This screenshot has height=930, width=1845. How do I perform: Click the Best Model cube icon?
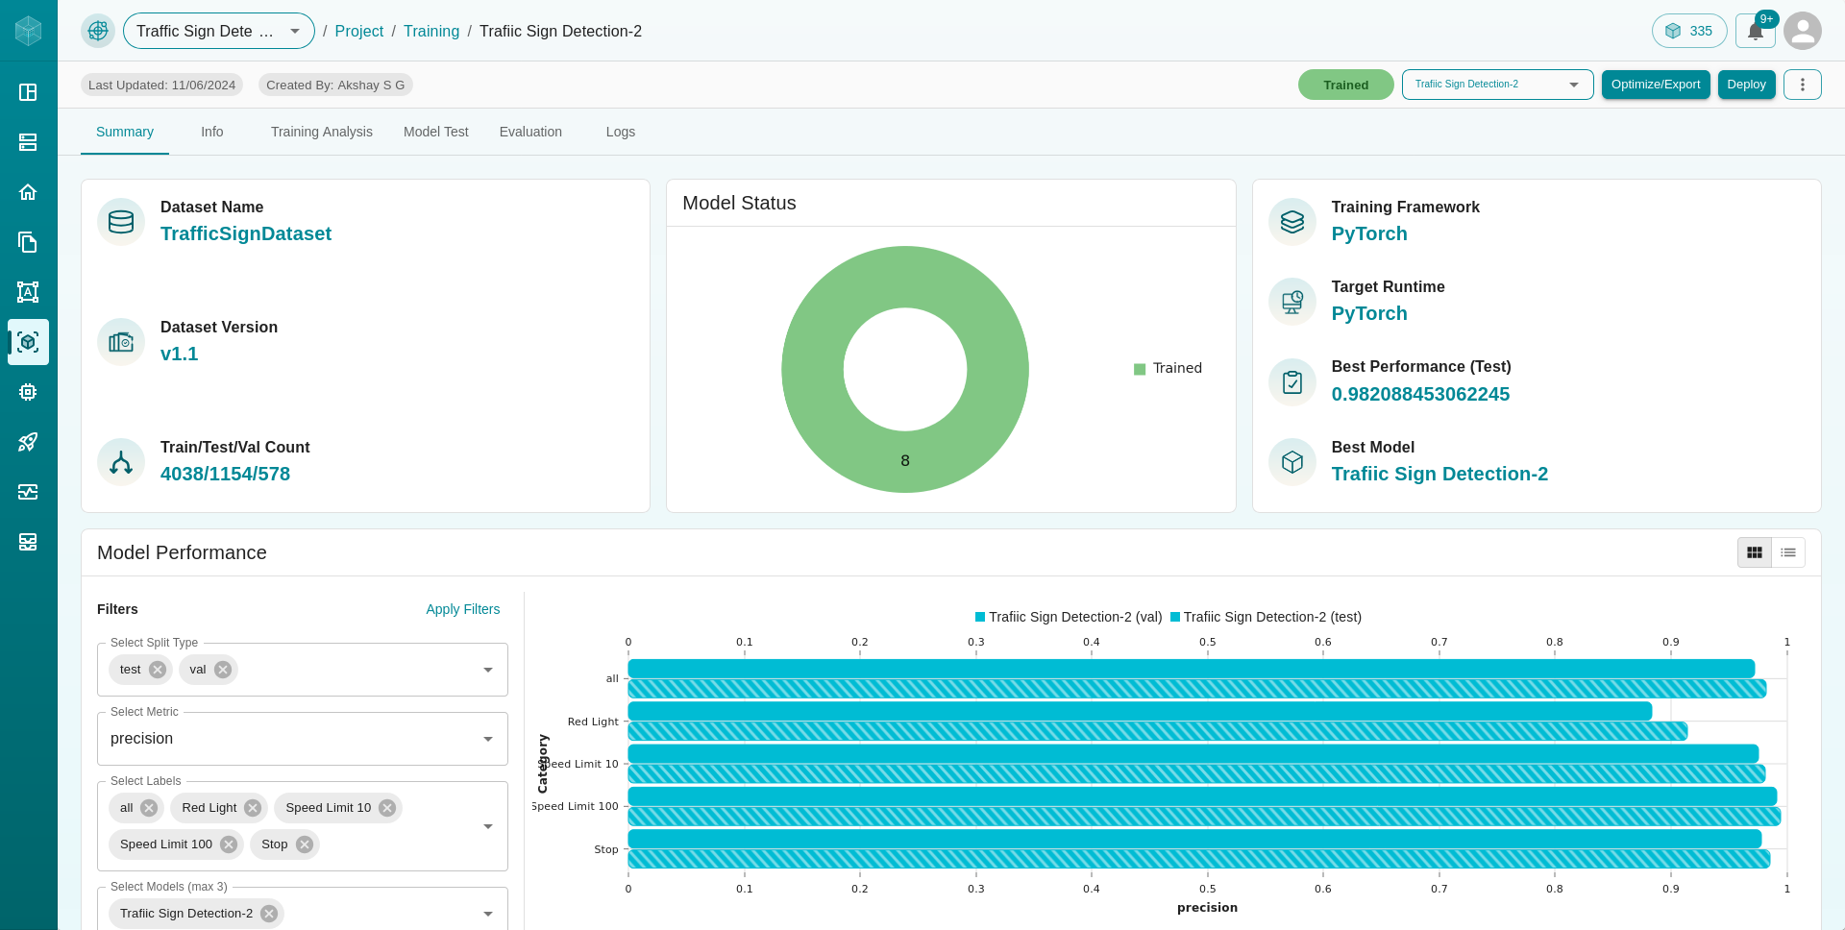[x=1292, y=462]
